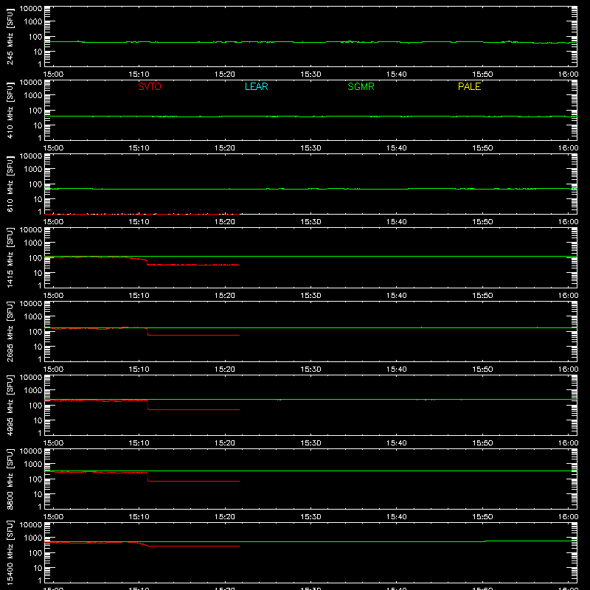Select the 8800 MHz [SFU] axis title
The height and width of the screenshot is (590, 590).
pos(10,479)
